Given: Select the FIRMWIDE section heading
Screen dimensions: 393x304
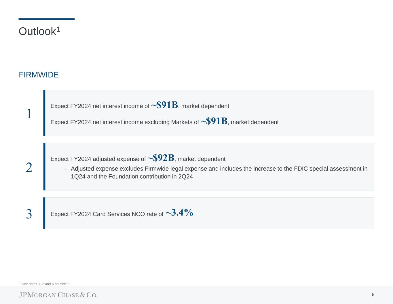Looking at the screenshot, I should (x=39, y=75).
